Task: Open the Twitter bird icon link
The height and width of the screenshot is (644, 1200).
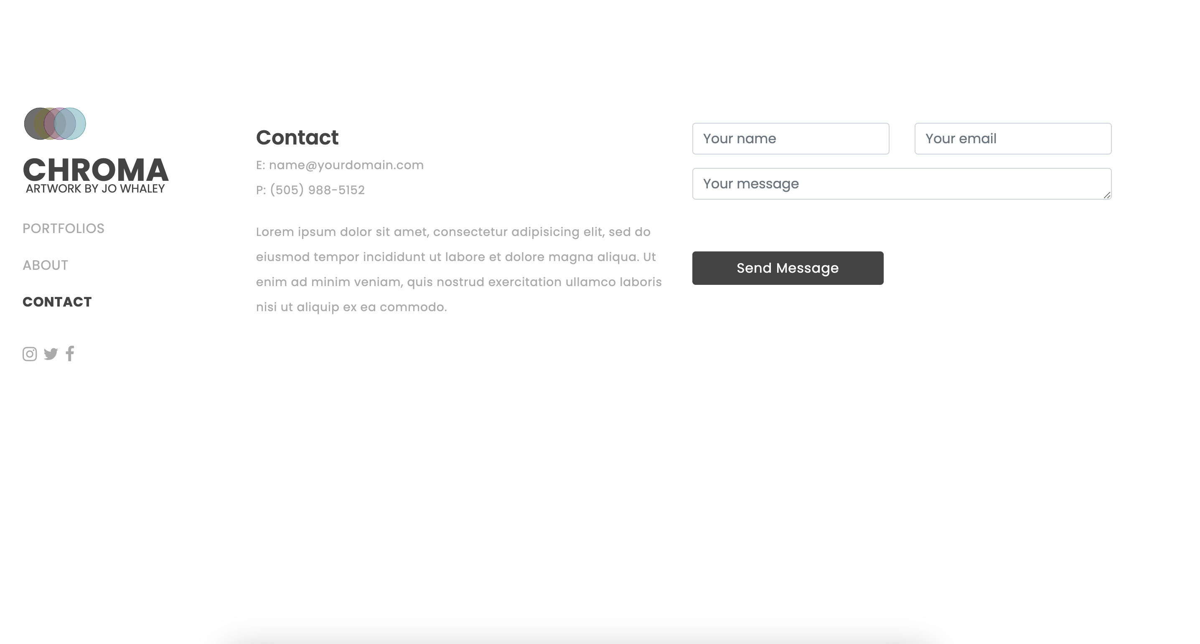Action: click(51, 354)
